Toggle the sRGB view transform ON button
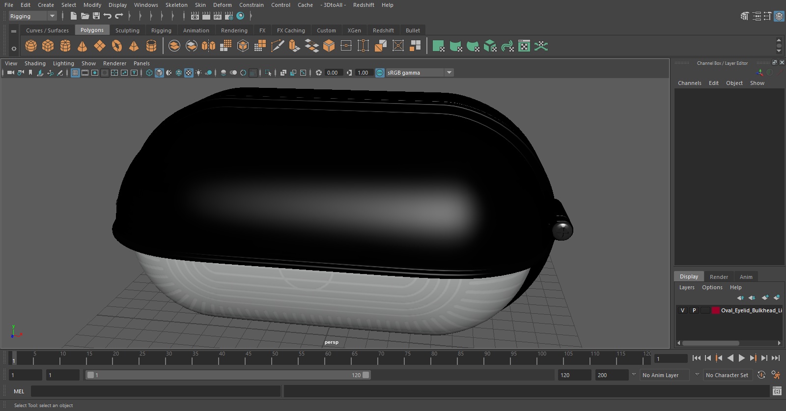This screenshot has height=411, width=786. [x=380, y=73]
